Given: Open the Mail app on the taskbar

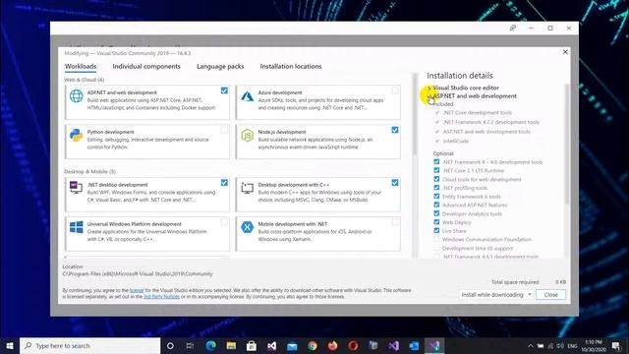Looking at the screenshot, I should (292, 345).
